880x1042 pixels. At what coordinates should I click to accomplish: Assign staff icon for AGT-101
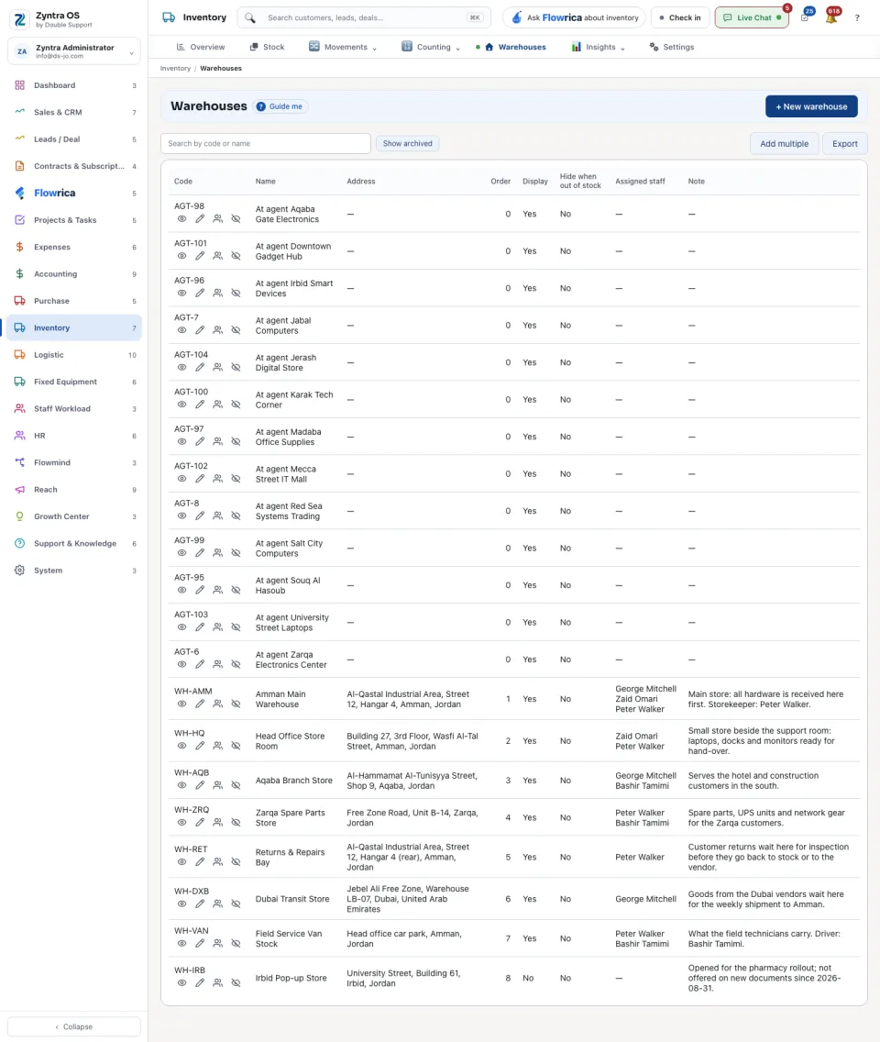[x=218, y=256]
